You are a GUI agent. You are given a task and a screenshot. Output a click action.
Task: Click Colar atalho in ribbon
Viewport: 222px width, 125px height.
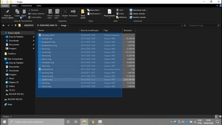tap(35, 17)
